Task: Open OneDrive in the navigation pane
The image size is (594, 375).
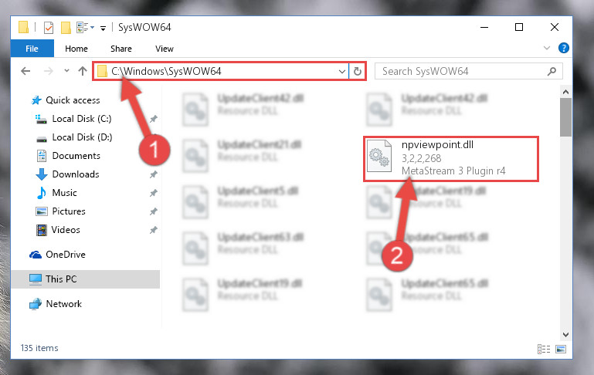Action: [65, 255]
